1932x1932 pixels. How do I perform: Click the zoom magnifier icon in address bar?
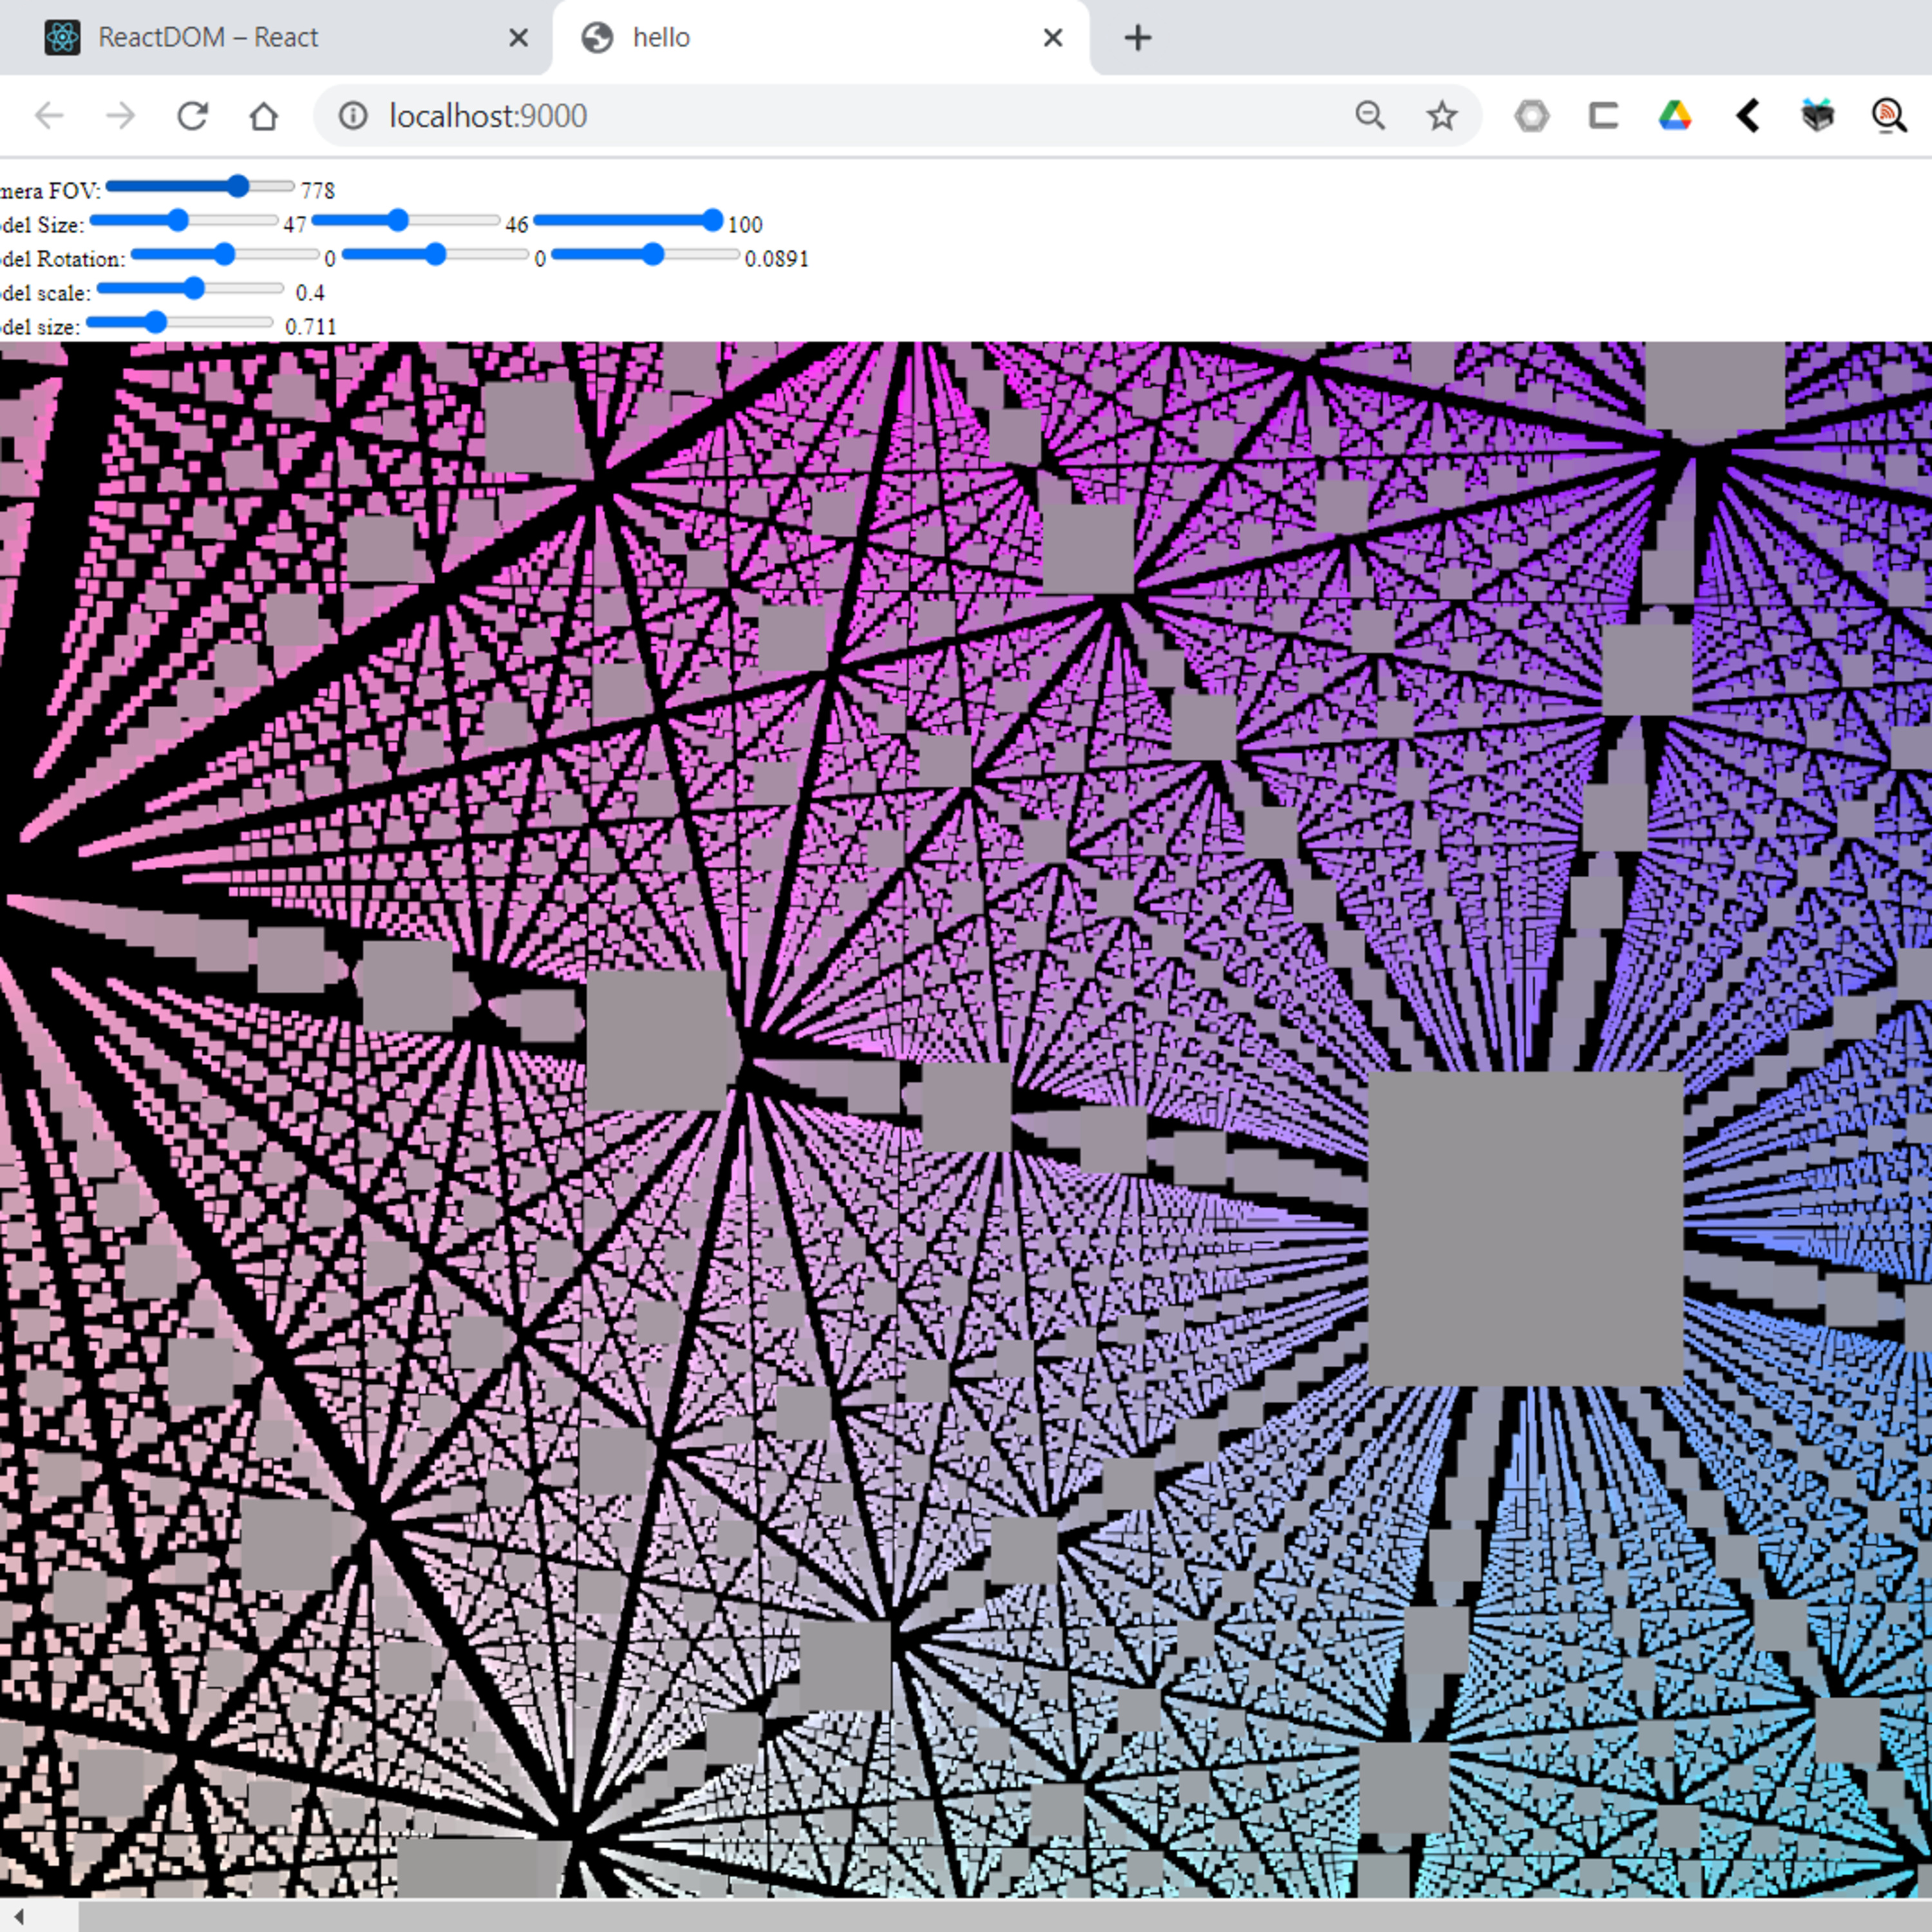[x=1370, y=116]
